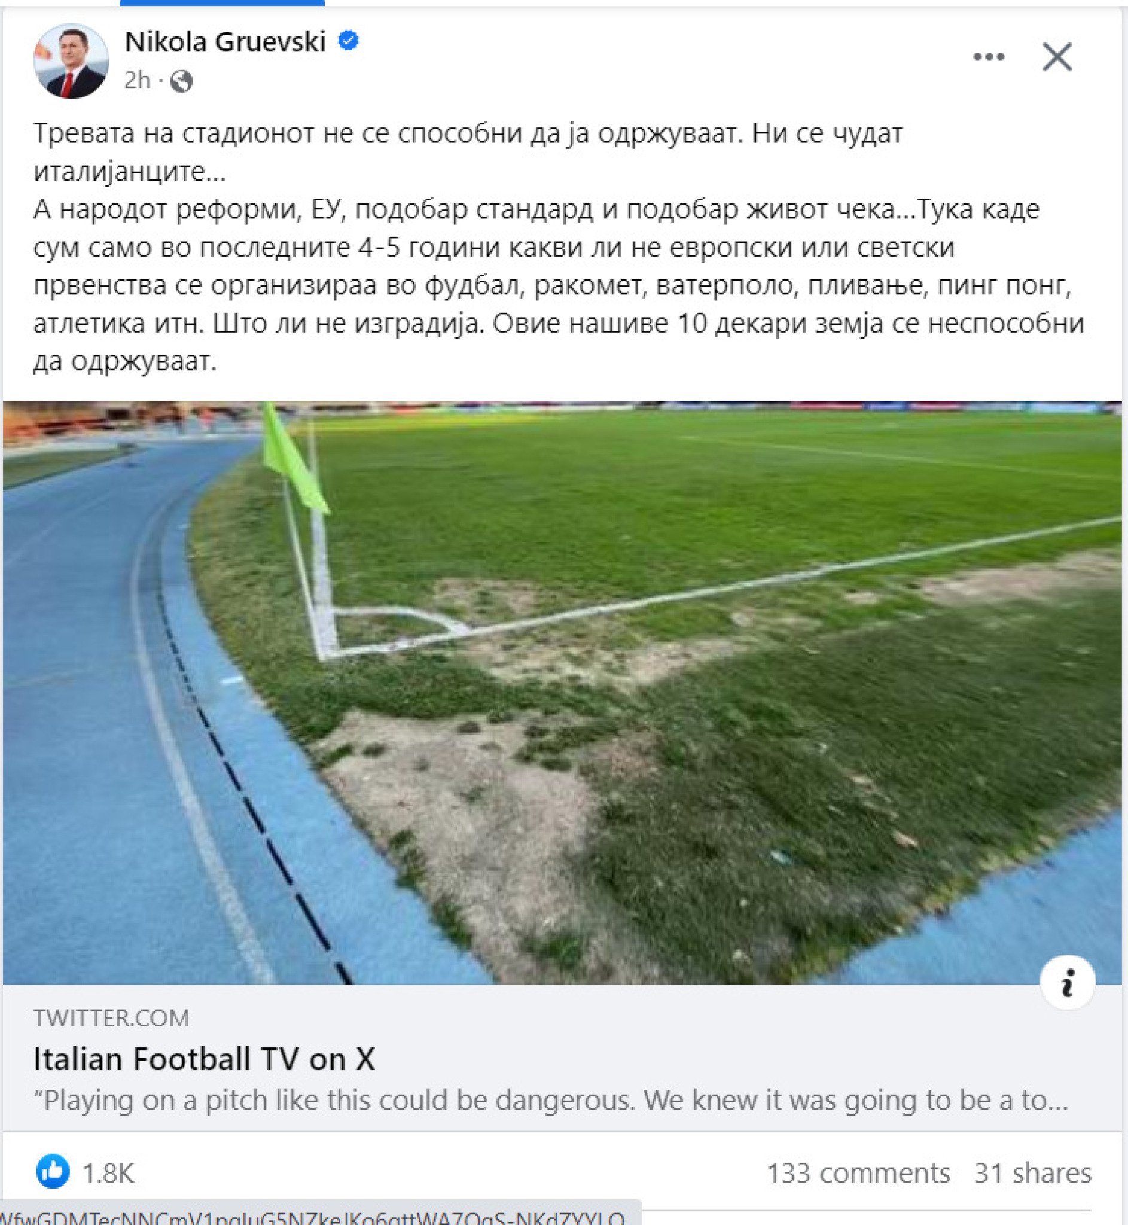View who reacted via the 1.8K count

point(108,1172)
